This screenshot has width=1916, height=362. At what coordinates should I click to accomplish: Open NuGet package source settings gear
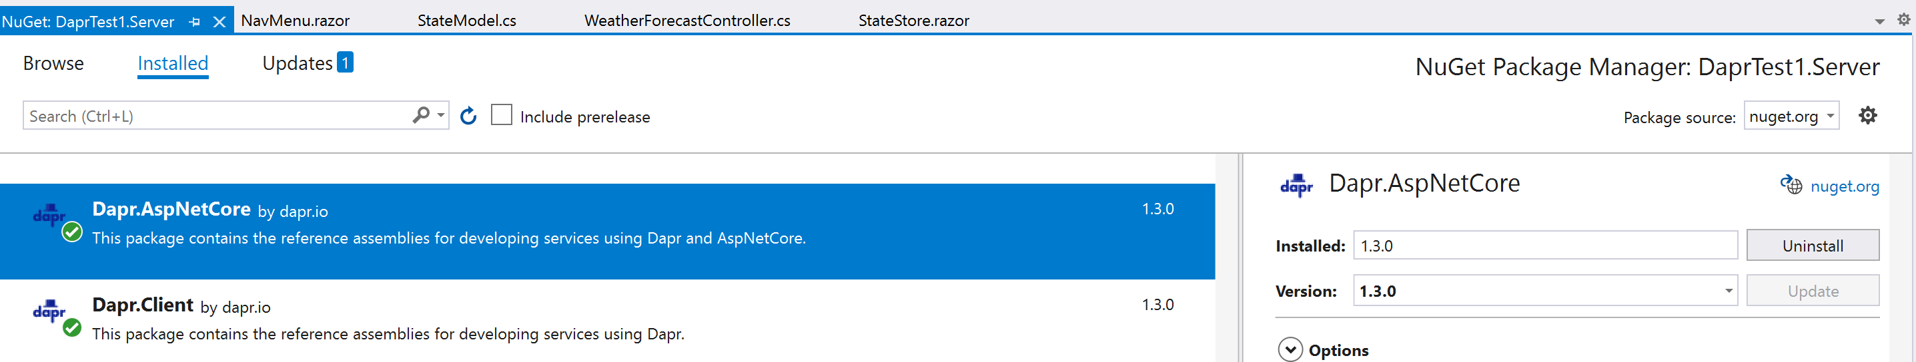pos(1868,115)
